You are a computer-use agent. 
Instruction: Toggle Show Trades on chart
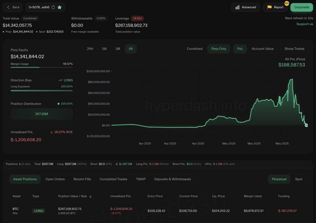tap(294, 49)
